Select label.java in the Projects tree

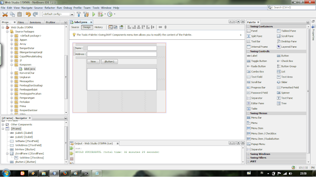point(30,69)
